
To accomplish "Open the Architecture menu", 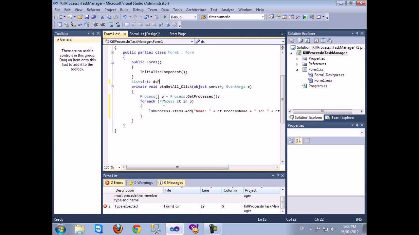I will point(196,10).
